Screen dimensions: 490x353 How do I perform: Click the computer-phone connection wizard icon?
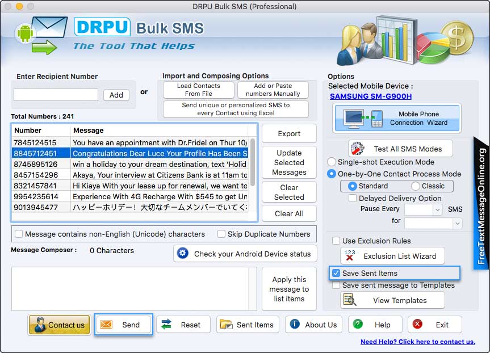pyautogui.click(x=363, y=119)
